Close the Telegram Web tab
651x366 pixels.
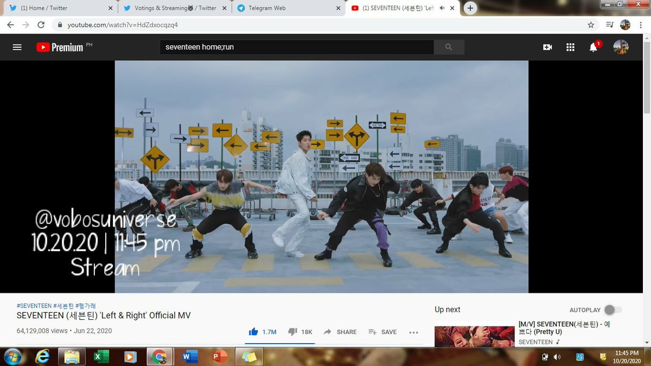(x=338, y=8)
